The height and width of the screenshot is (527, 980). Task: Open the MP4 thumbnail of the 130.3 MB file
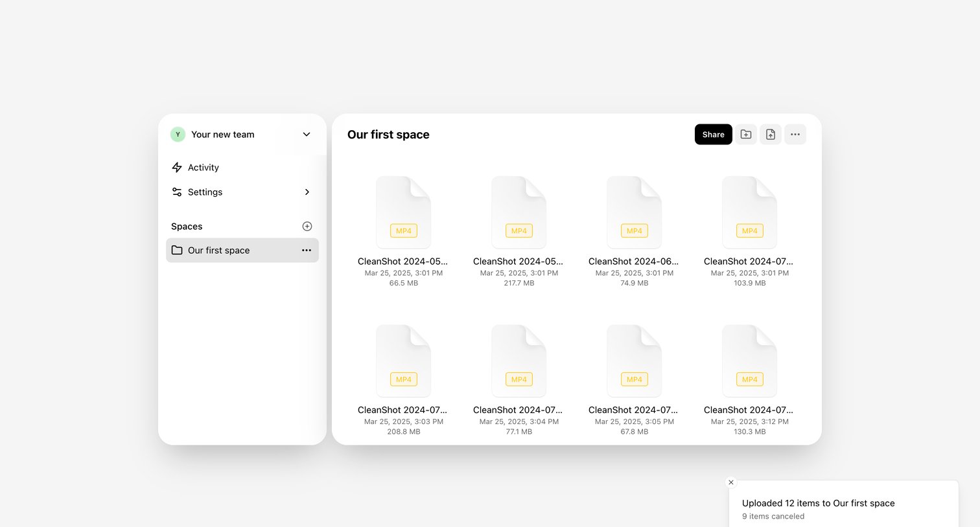tap(750, 361)
